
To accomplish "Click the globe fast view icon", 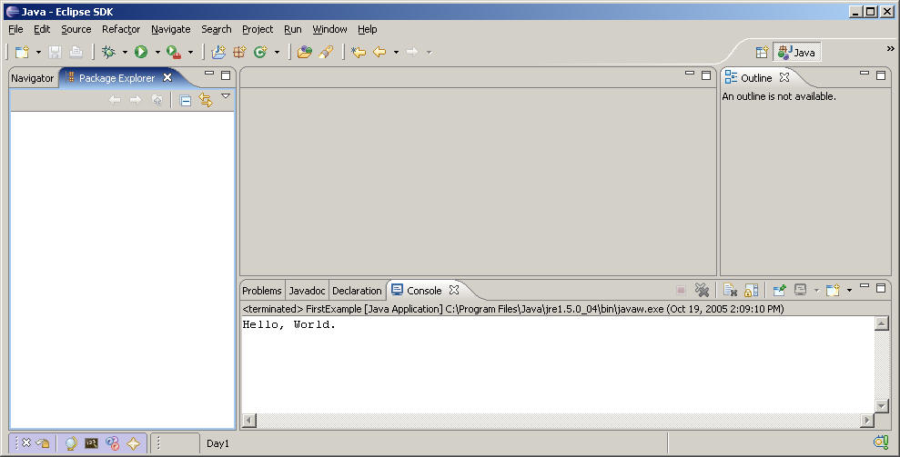I will click(71, 443).
